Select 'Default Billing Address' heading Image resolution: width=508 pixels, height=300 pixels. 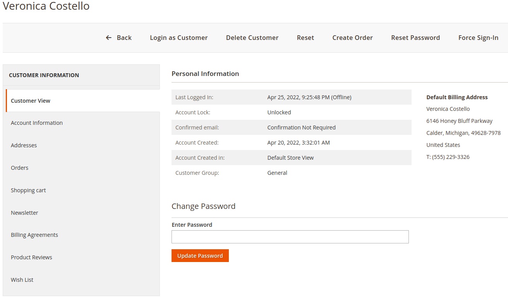tap(457, 97)
